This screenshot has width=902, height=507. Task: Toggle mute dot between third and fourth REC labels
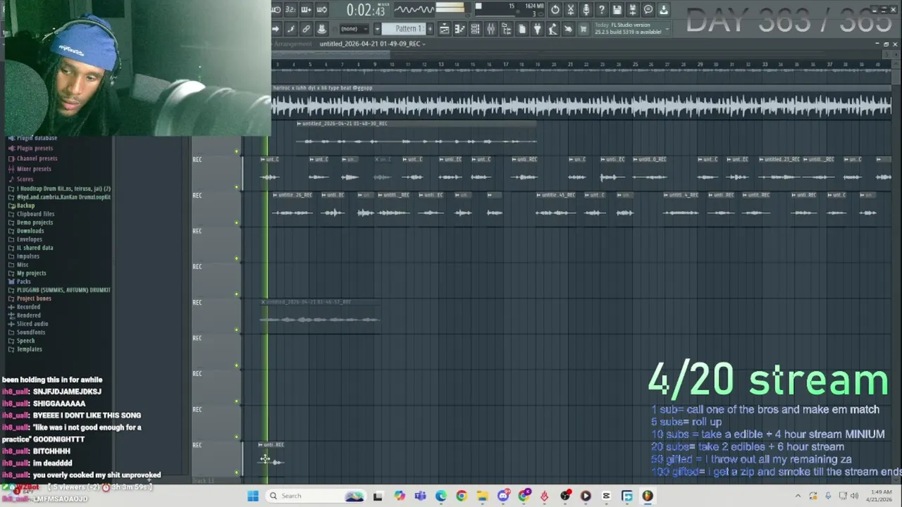click(x=237, y=258)
